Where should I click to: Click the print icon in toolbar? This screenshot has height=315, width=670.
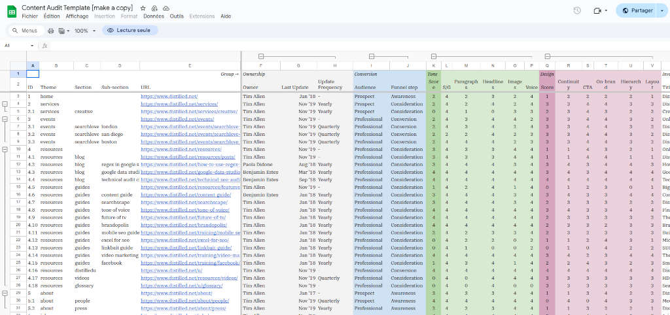51,31
